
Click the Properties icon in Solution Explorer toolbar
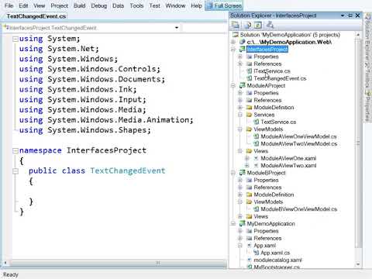pyautogui.click(x=236, y=25)
